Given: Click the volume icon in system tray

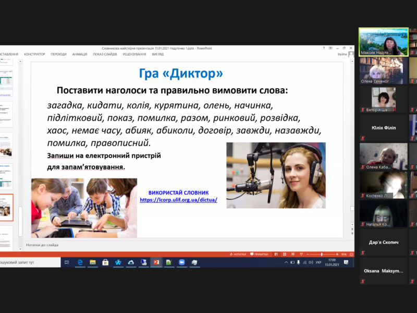Looking at the screenshot, I should point(311,262).
